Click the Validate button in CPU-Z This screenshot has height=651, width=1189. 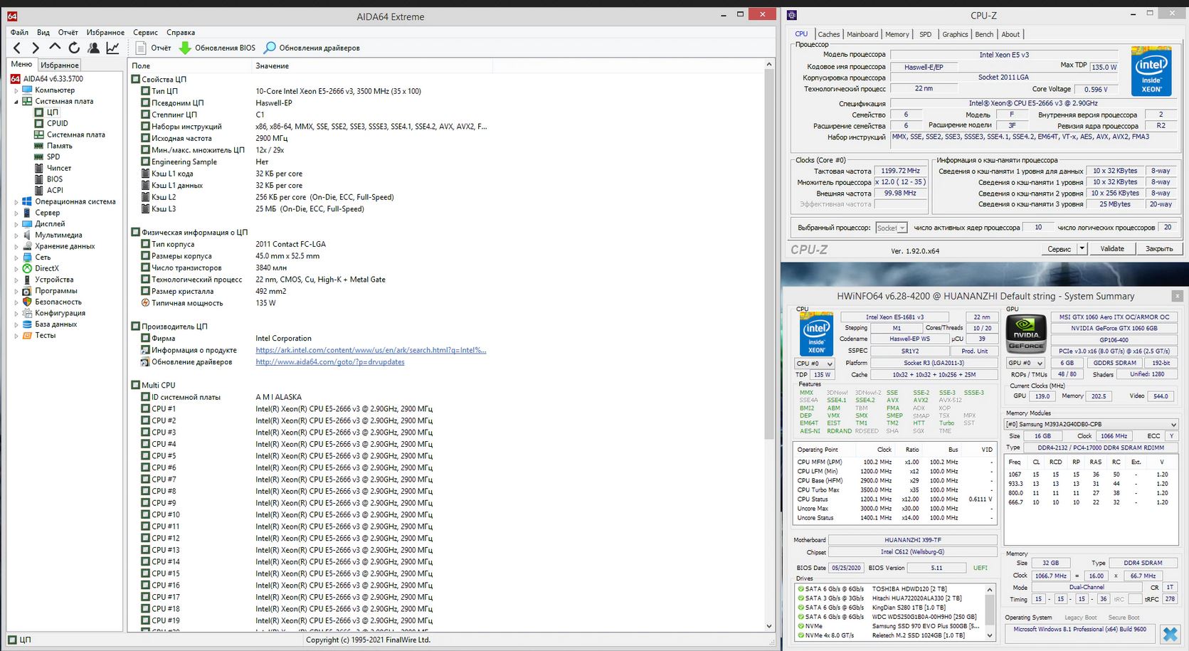pyautogui.click(x=1112, y=248)
